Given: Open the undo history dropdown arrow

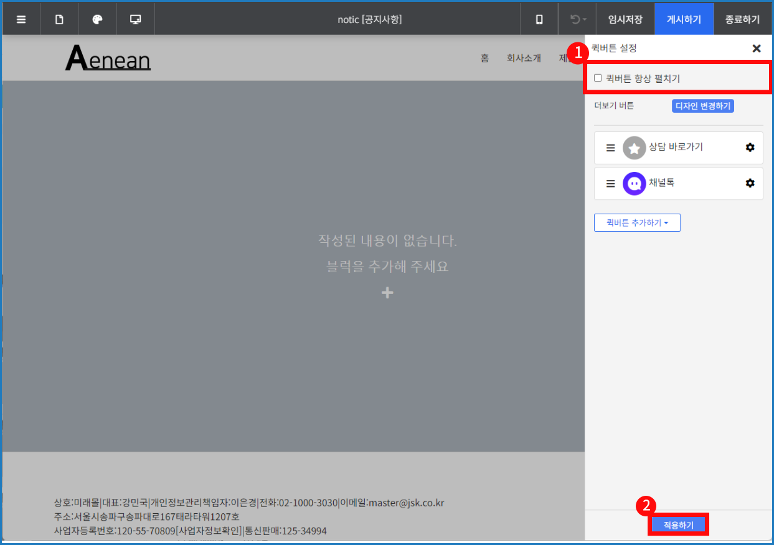Looking at the screenshot, I should click(584, 20).
